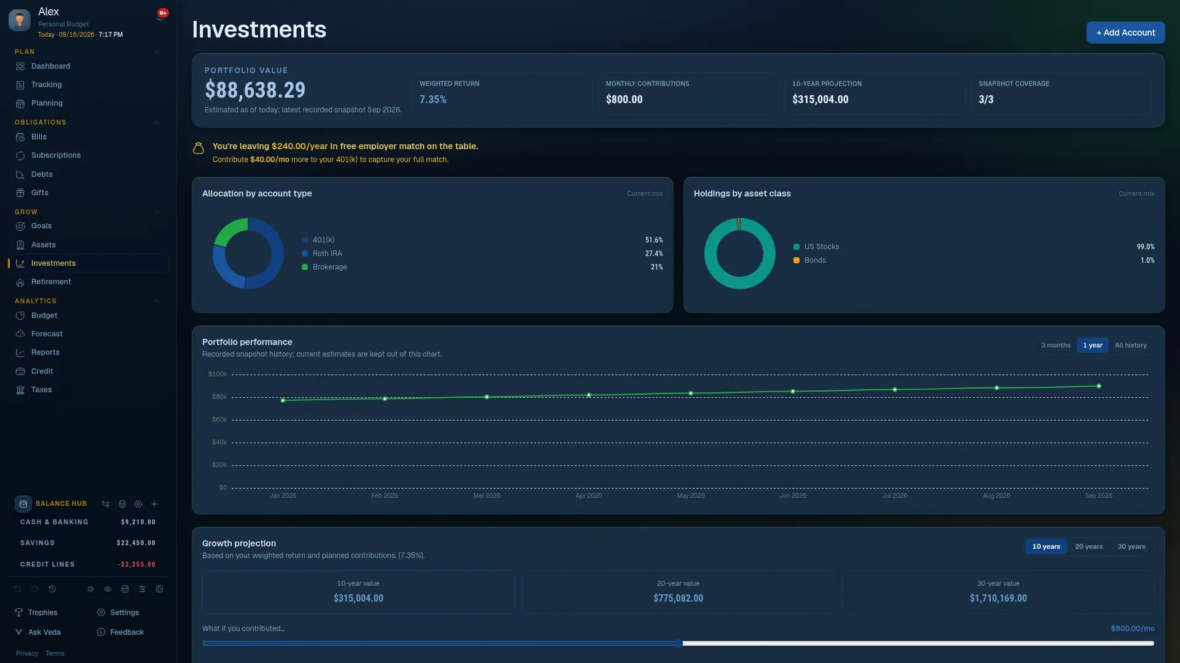Open the Feedback link
The width and height of the screenshot is (1180, 663).
120,632
